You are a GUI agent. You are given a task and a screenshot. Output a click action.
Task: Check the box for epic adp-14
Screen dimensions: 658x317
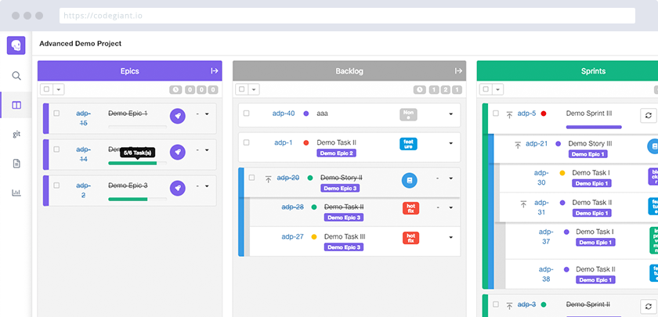click(56, 149)
